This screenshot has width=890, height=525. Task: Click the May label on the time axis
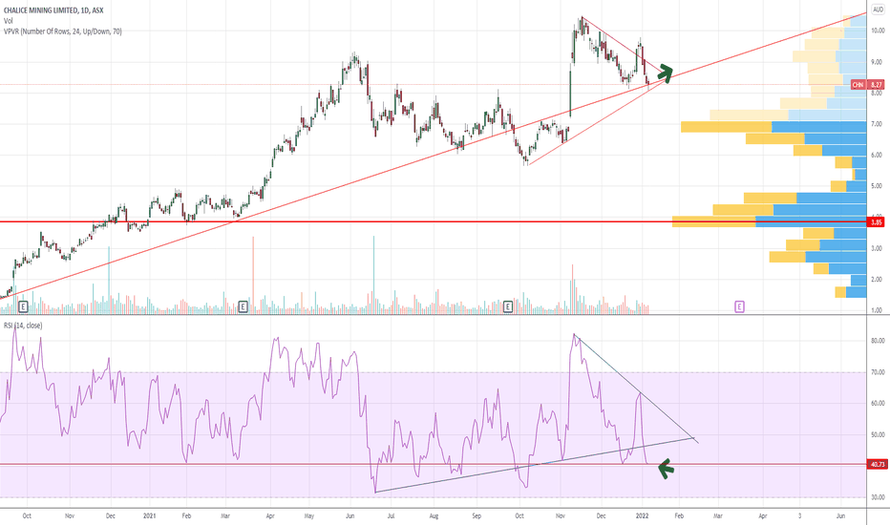(x=309, y=515)
